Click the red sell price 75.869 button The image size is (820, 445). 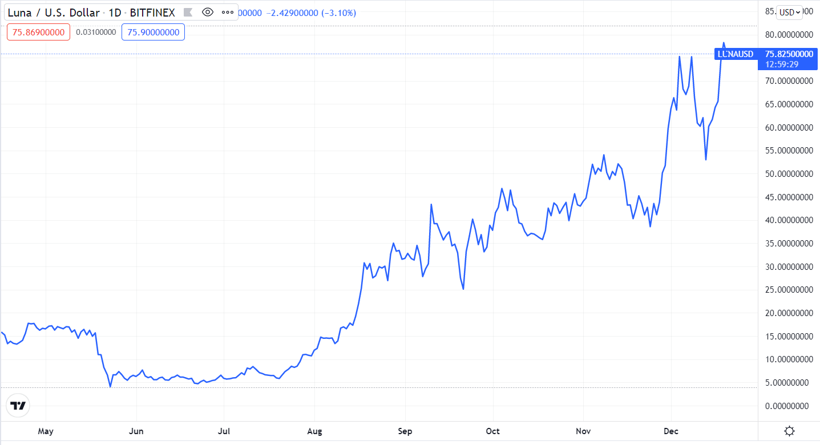[38, 32]
